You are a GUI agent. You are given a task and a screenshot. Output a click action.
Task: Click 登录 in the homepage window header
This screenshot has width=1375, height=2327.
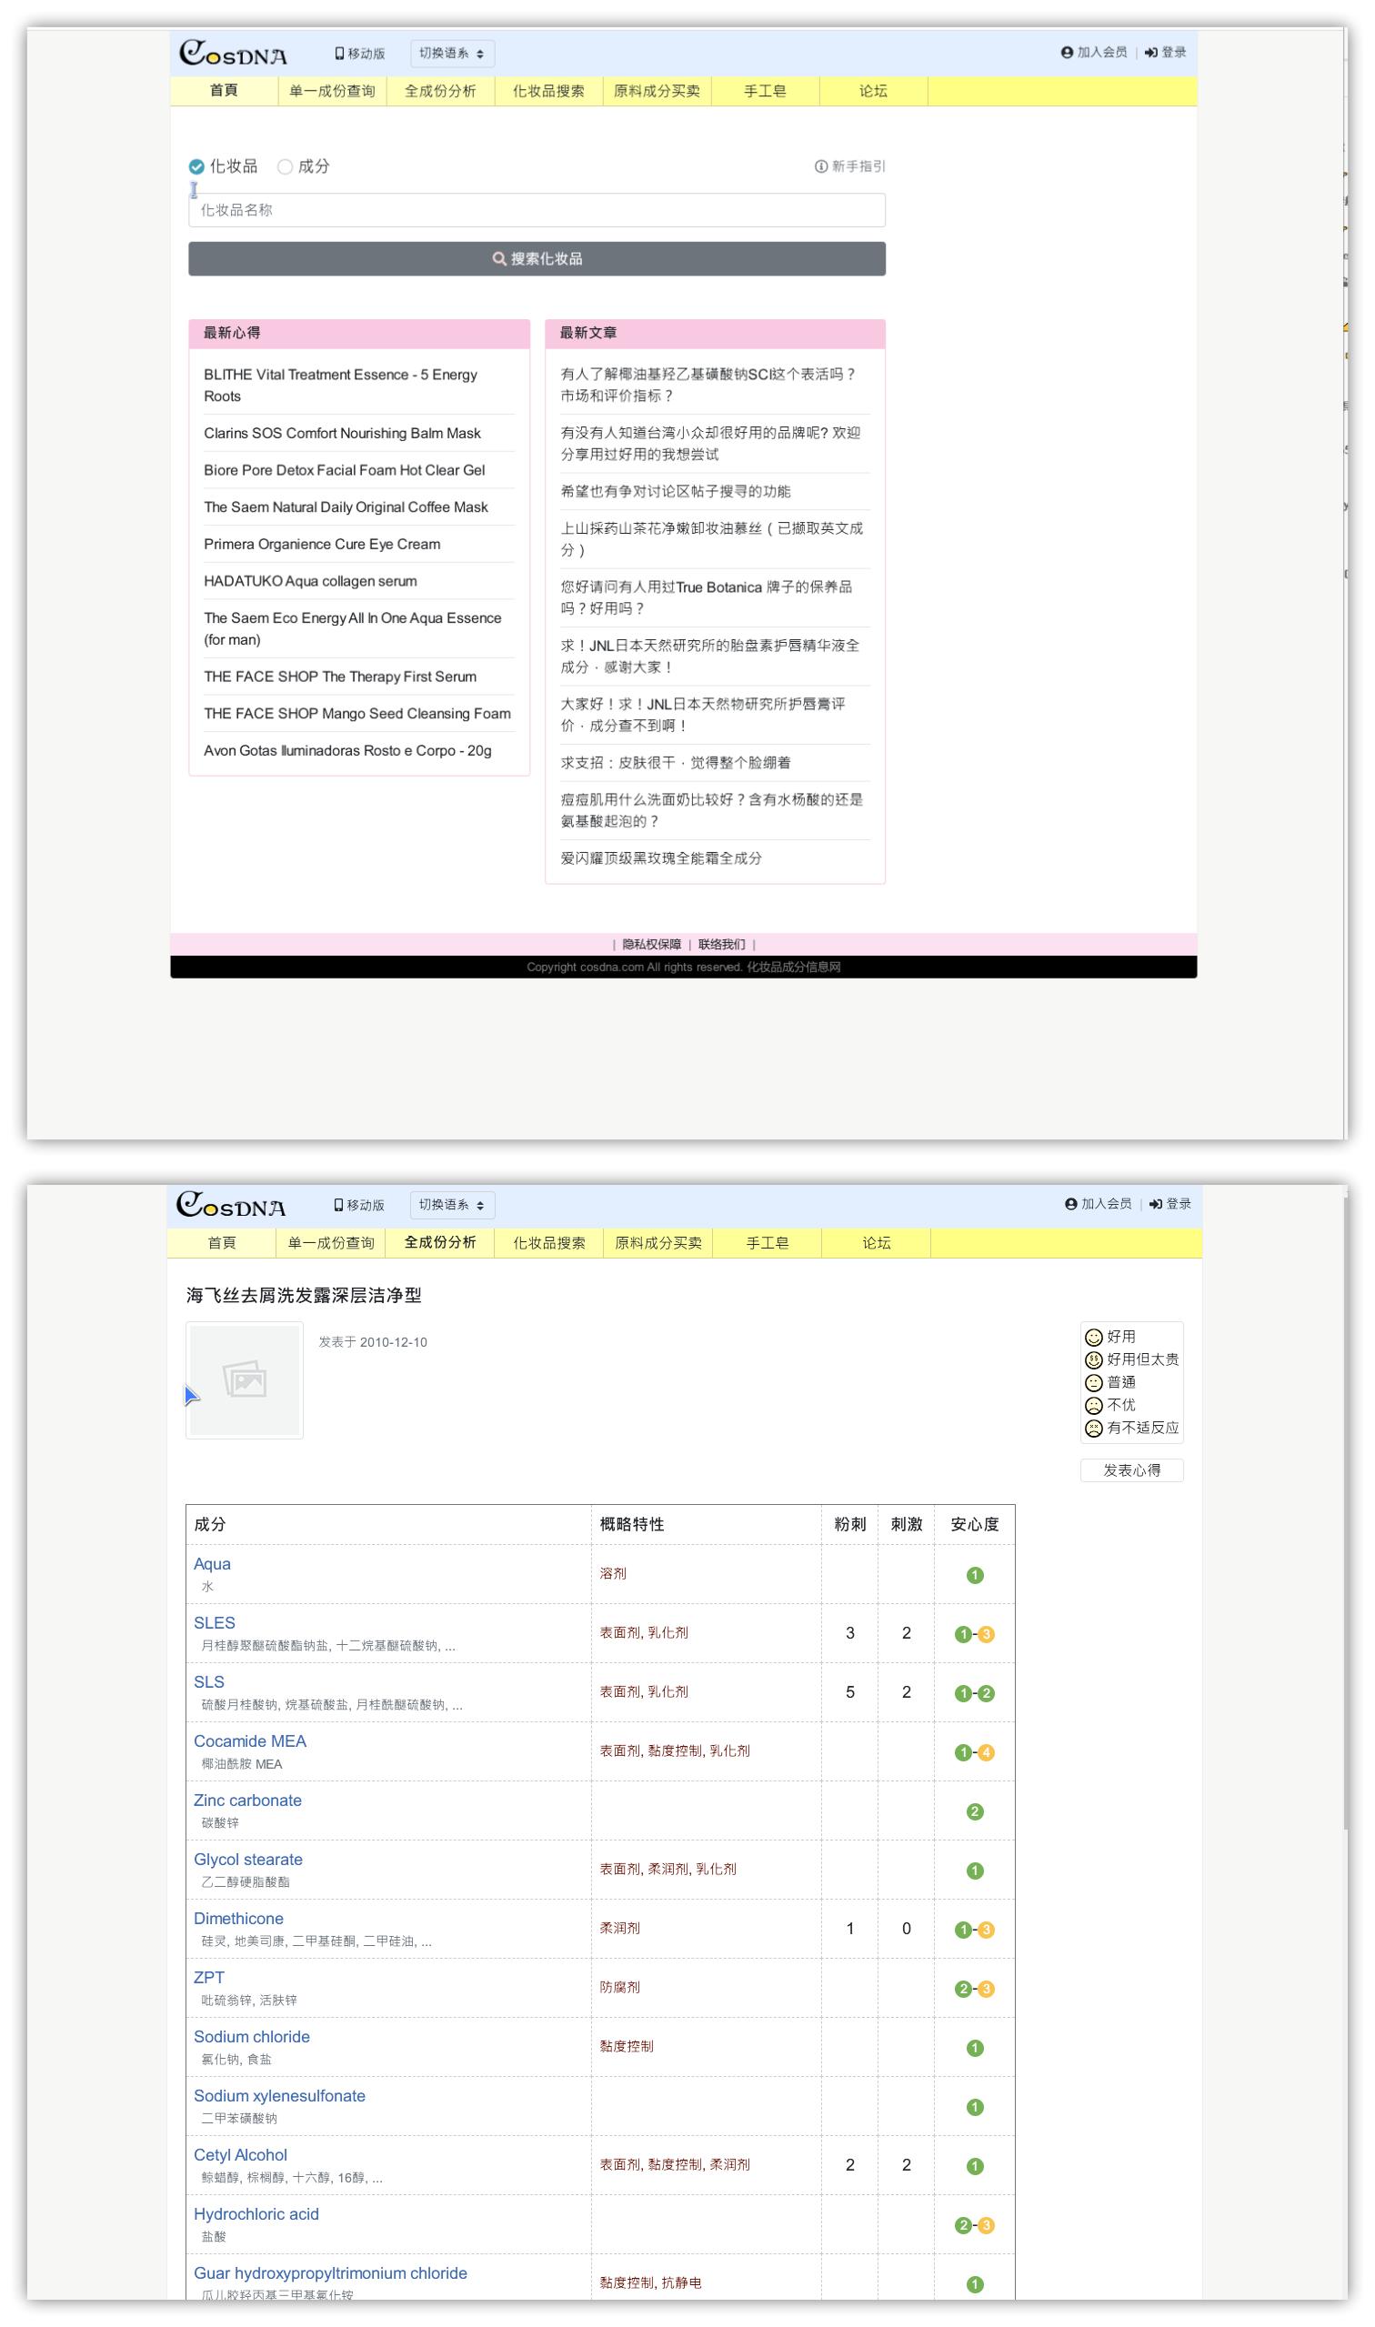(x=1166, y=53)
